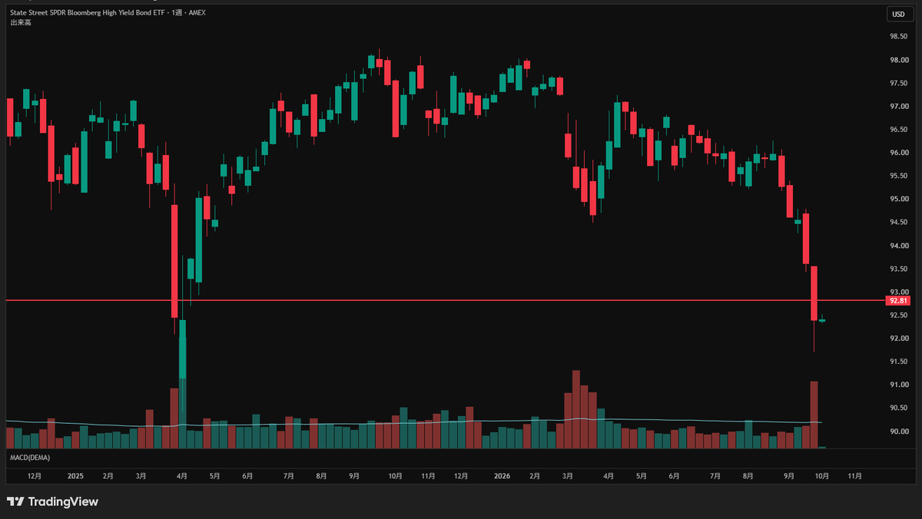Click the 出来高 volume indicator label
The width and height of the screenshot is (922, 519).
pos(21,22)
